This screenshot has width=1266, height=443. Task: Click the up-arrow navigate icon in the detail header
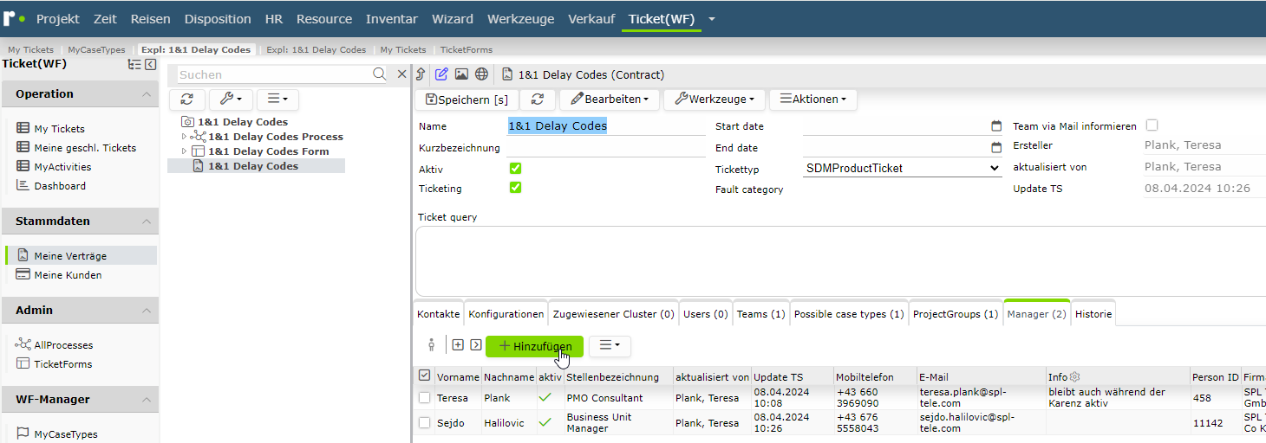(421, 74)
